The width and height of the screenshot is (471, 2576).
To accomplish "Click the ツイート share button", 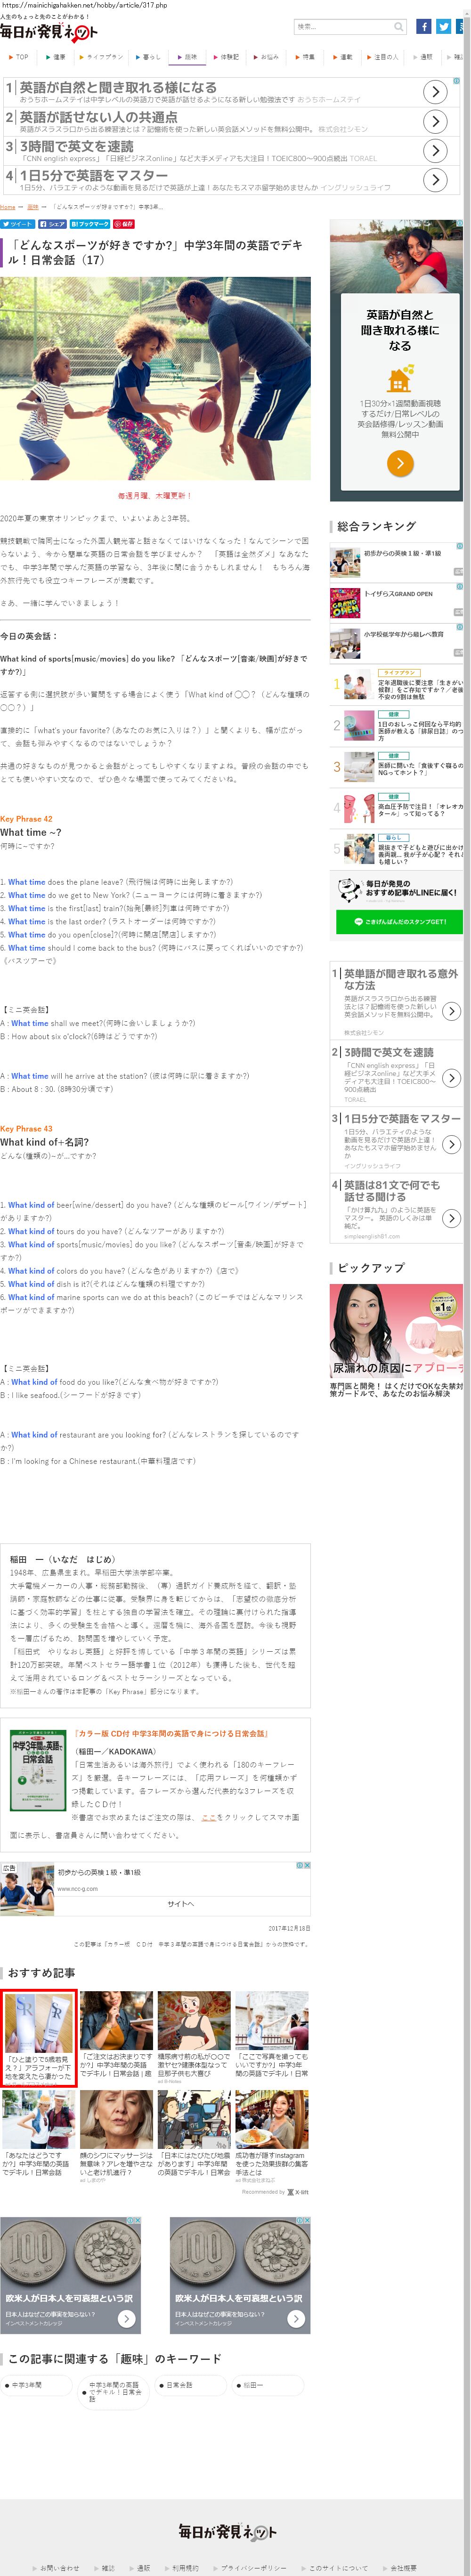I will click(x=17, y=224).
